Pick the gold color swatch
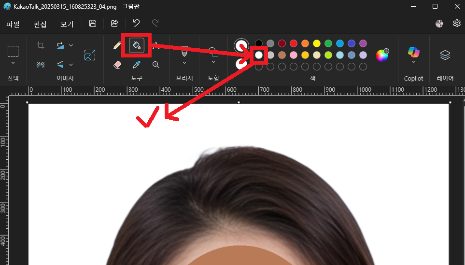 click(x=305, y=55)
